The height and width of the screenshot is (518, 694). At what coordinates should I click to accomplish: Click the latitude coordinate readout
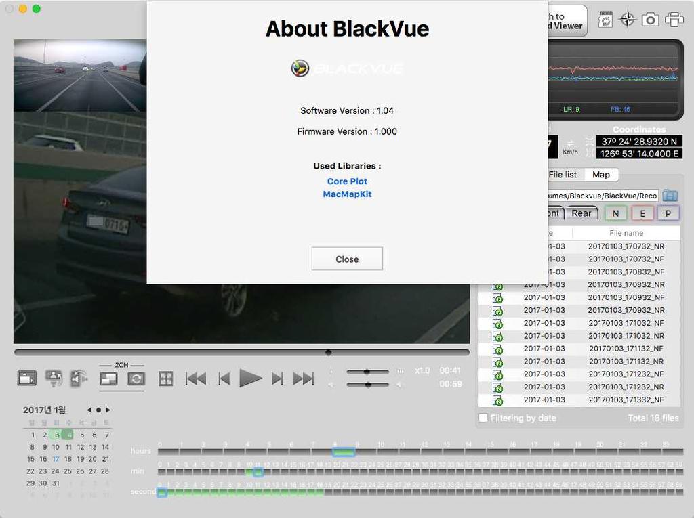point(639,142)
